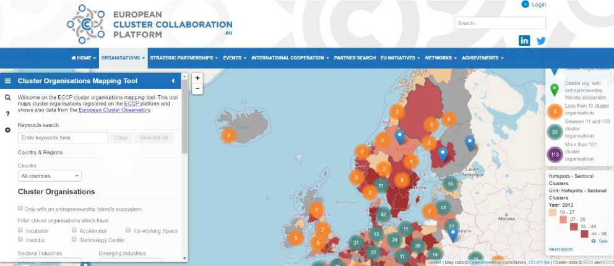Click the purple 113 legend circle
Screen dimensions: 614x266
tap(555, 155)
